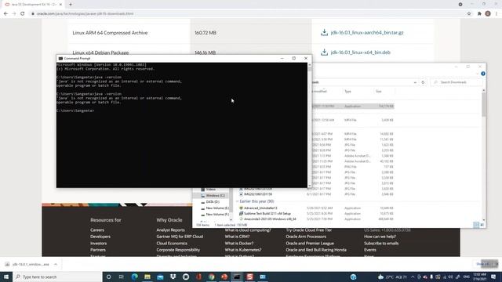
Task: Select Sublime Text Build 3211 x64 Setup
Action: tap(267, 214)
